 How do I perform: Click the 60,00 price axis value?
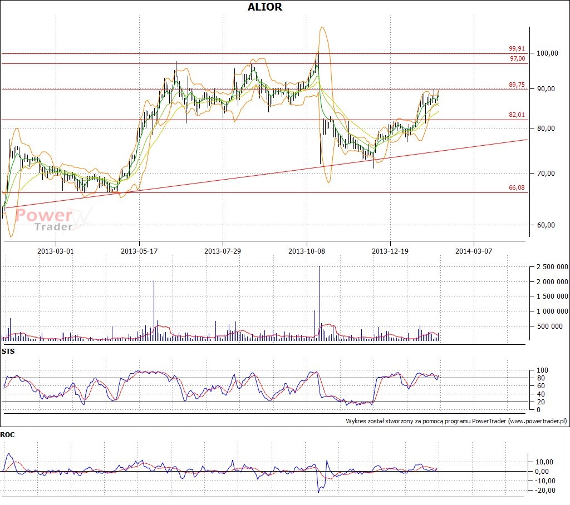[x=546, y=225]
